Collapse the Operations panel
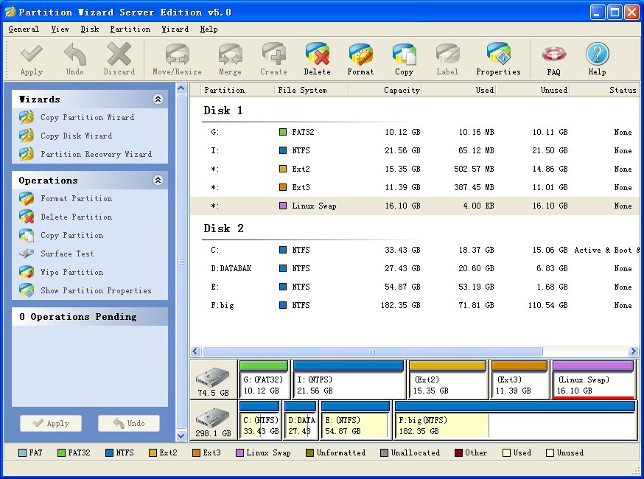The height and width of the screenshot is (479, 644). tap(158, 180)
